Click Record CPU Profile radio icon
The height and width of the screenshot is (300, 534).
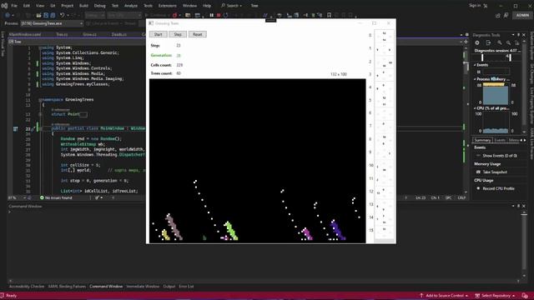[478, 188]
